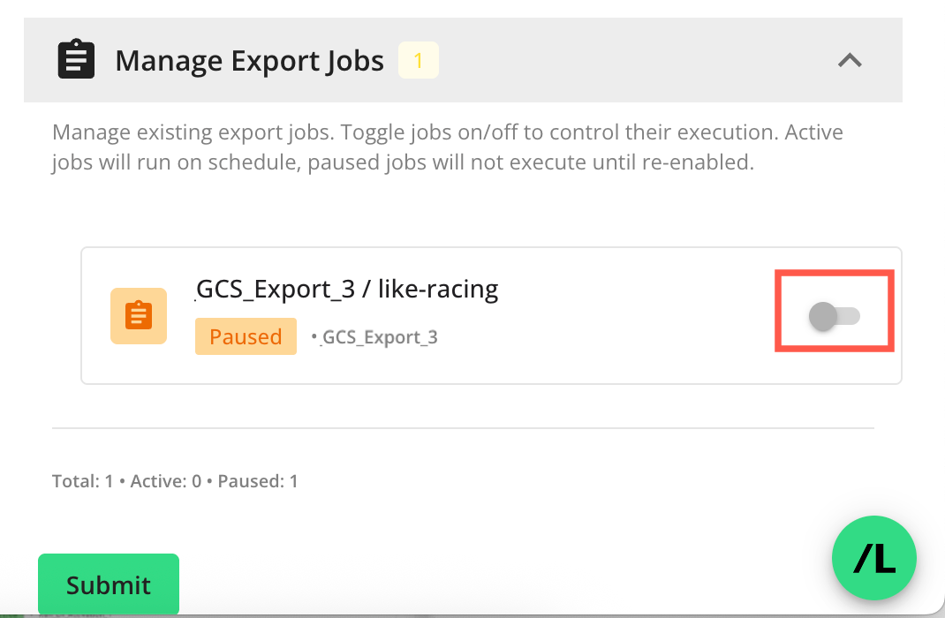Click the sentence about paused jobs not executing

pos(530,164)
